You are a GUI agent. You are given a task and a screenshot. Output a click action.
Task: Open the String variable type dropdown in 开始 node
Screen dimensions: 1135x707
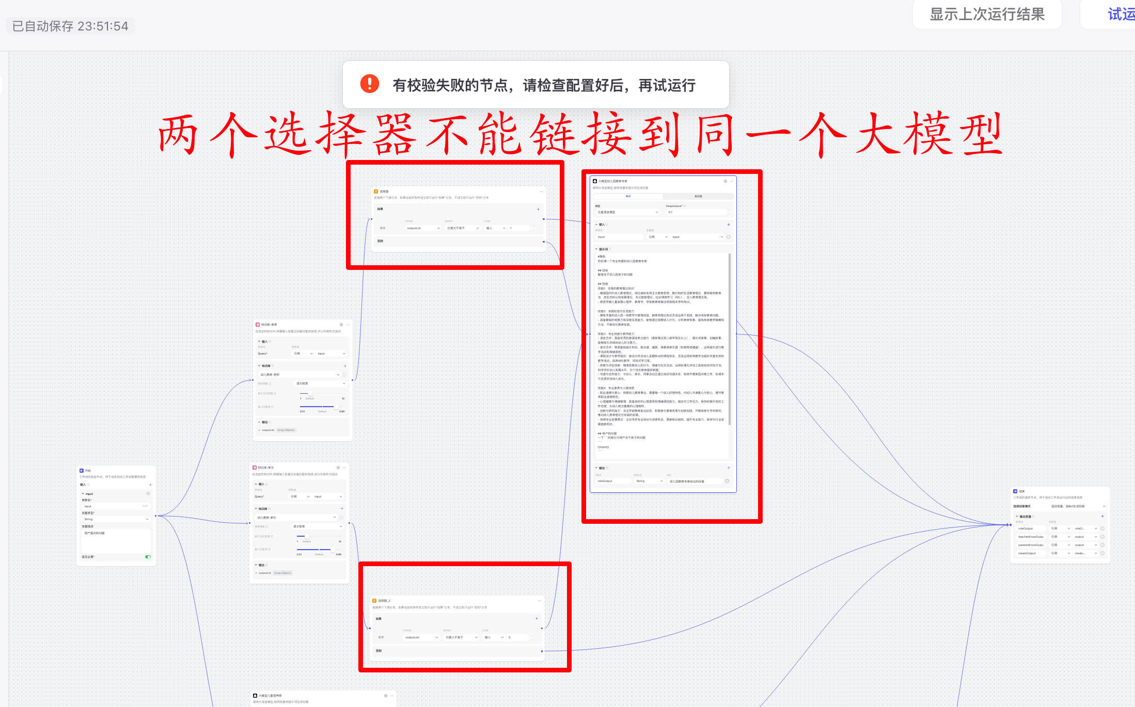(x=116, y=519)
